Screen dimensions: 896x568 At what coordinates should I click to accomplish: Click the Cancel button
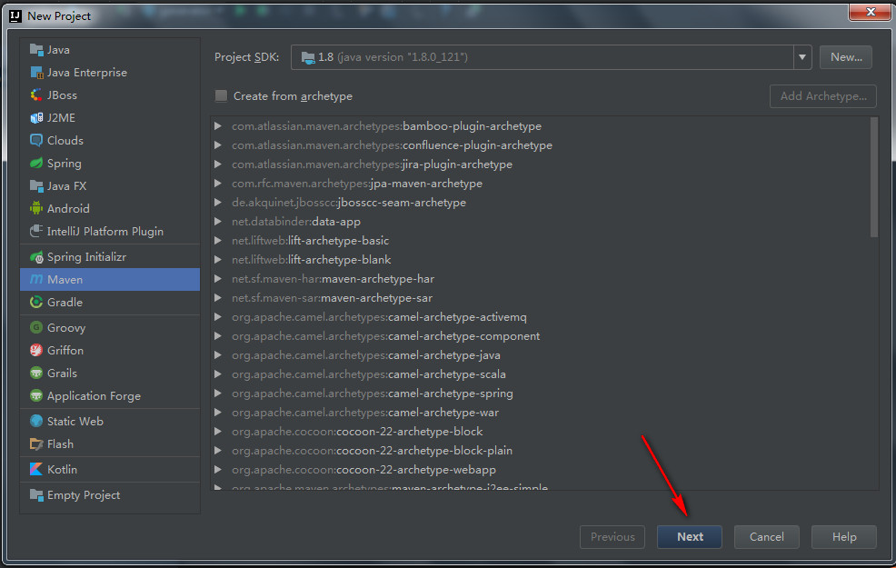click(x=766, y=537)
